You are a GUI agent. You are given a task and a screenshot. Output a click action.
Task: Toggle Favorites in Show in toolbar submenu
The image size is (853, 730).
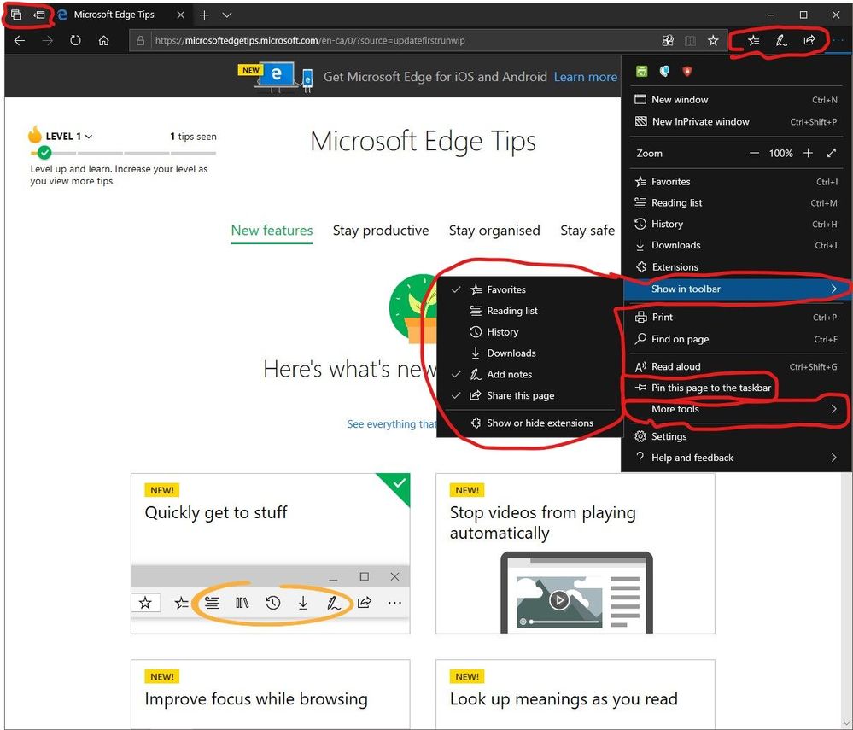(x=530, y=289)
